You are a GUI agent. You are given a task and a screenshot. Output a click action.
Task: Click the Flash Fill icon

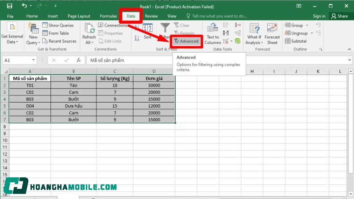(226, 25)
